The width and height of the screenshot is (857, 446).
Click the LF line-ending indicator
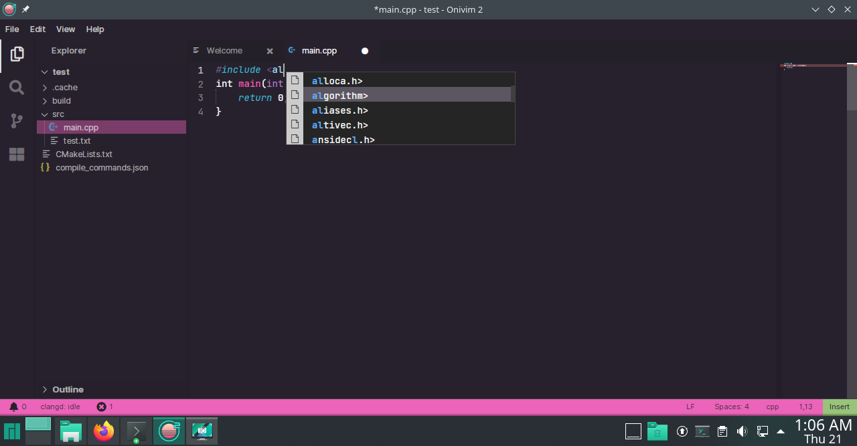690,406
